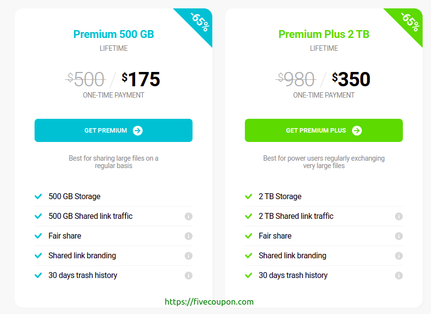The image size is (431, 314).
Task: Click arrow icon in Get Premium button
Action: point(138,130)
